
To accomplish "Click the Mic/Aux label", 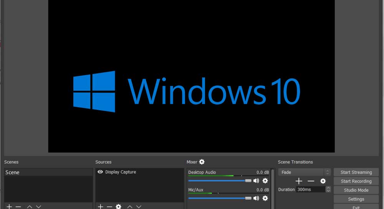I will click(x=196, y=190).
